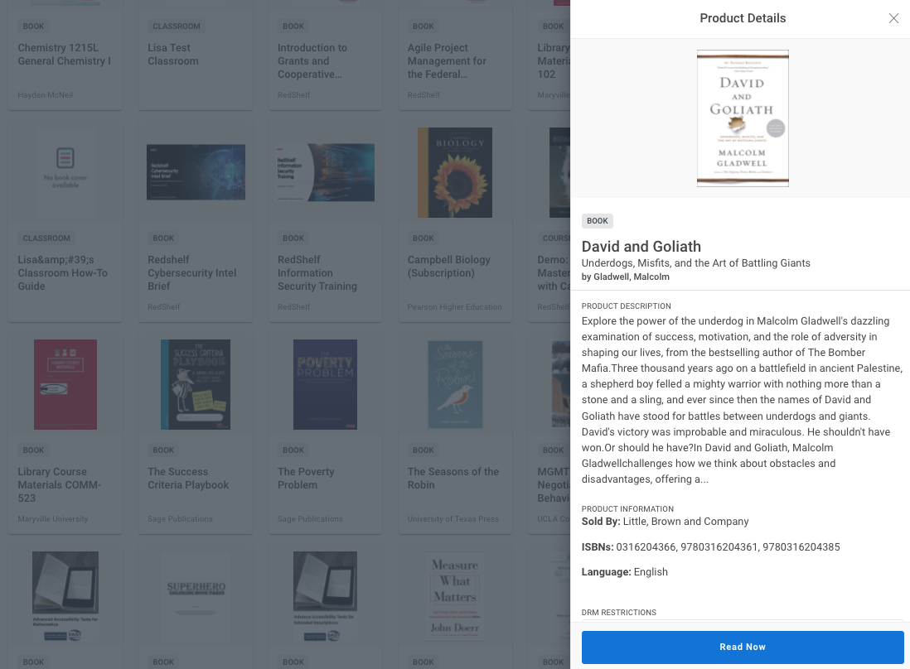Image resolution: width=910 pixels, height=669 pixels.
Task: Open Redshelf Cybersecurity Intel Brief title
Action: [192, 273]
